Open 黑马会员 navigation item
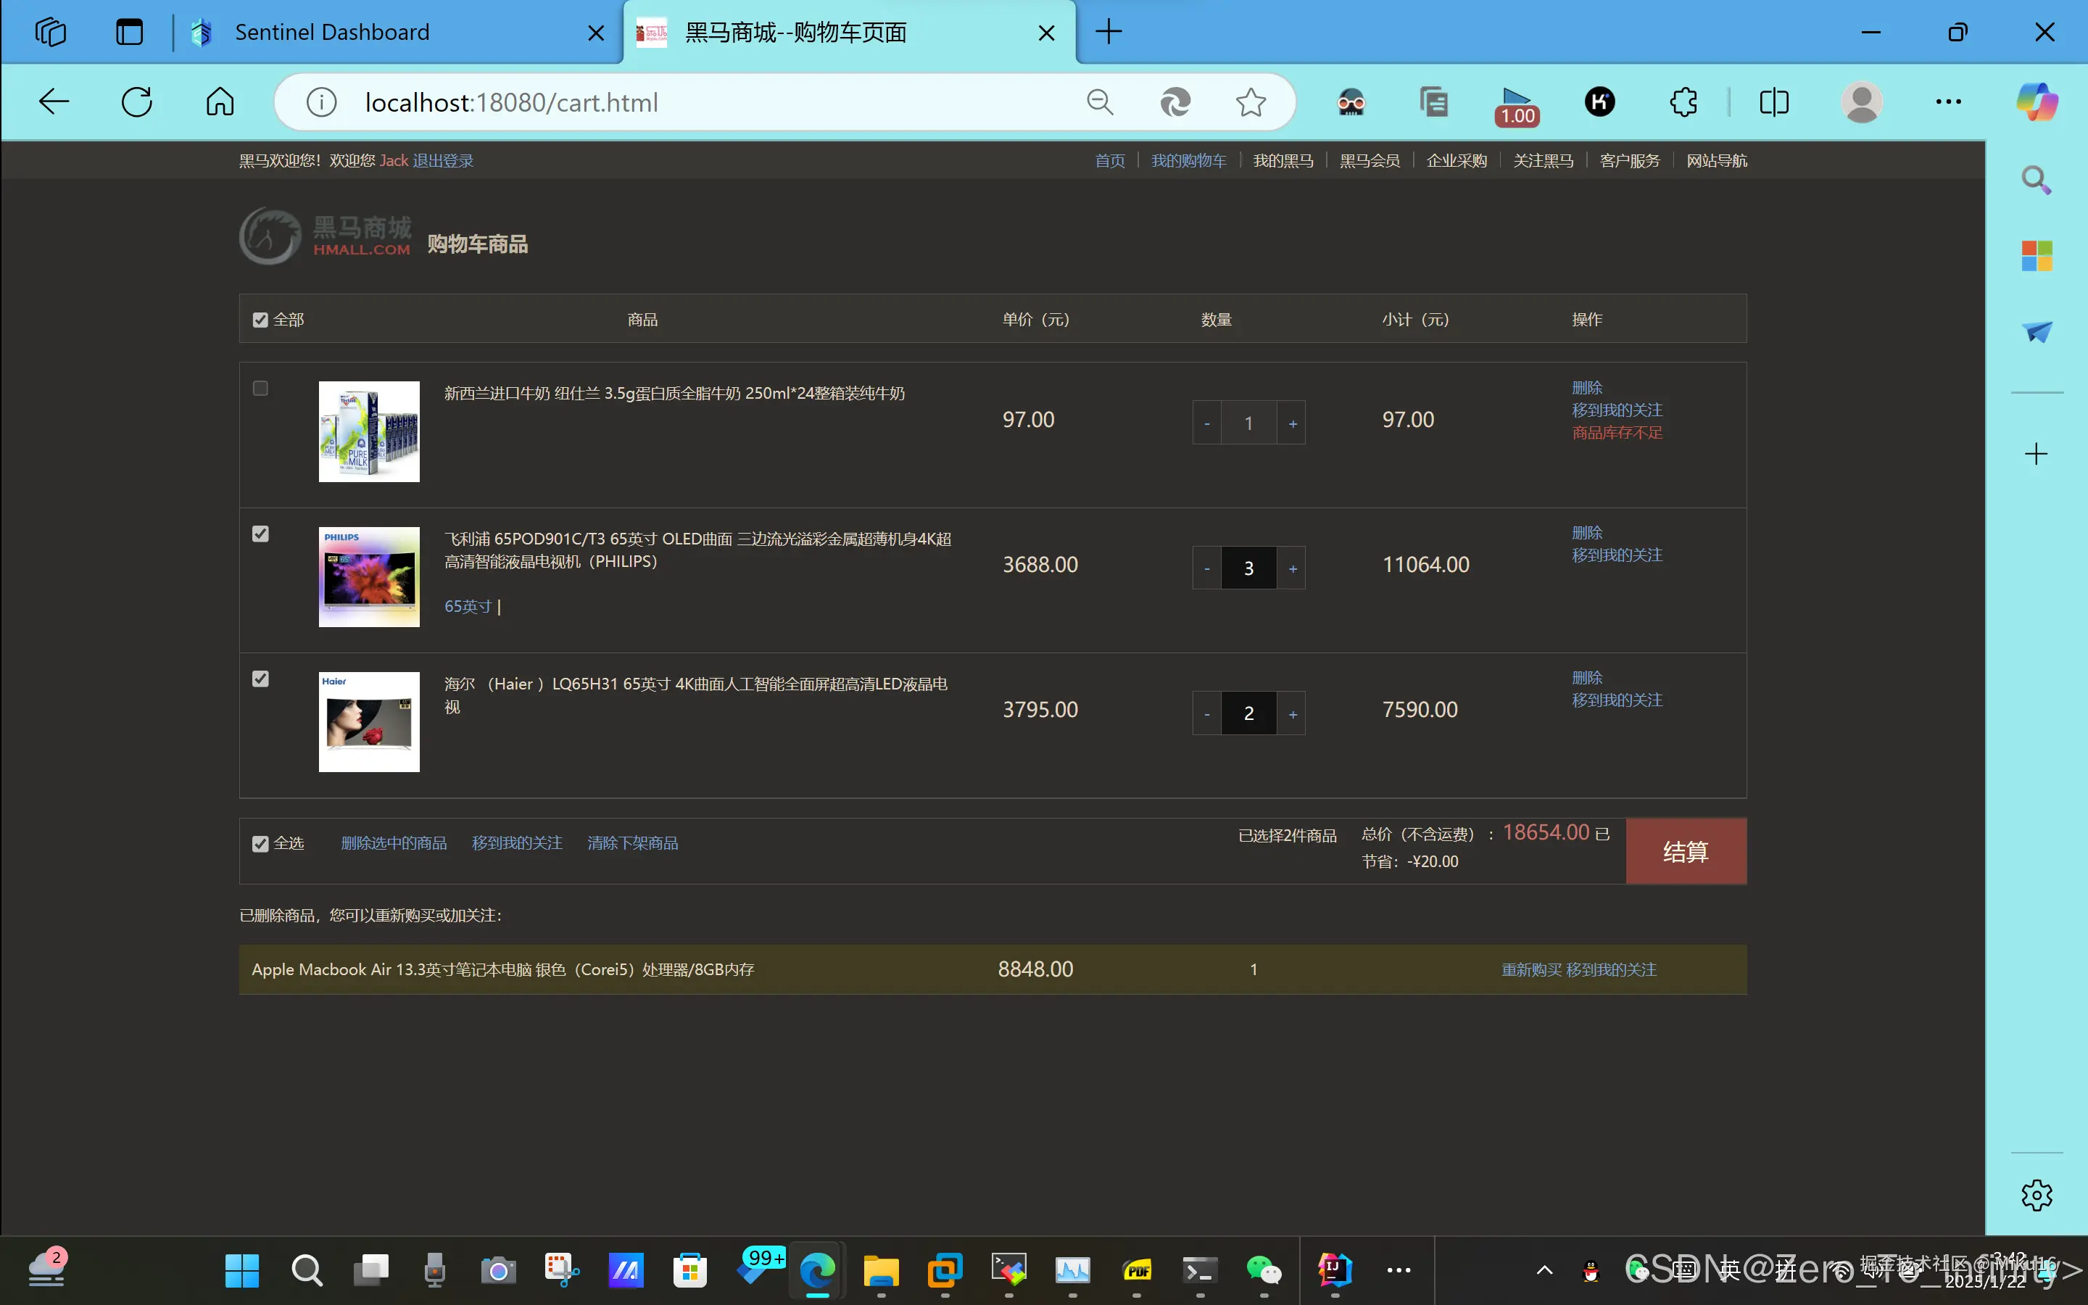Screen dimensions: 2088x1305 [x=1370, y=160]
